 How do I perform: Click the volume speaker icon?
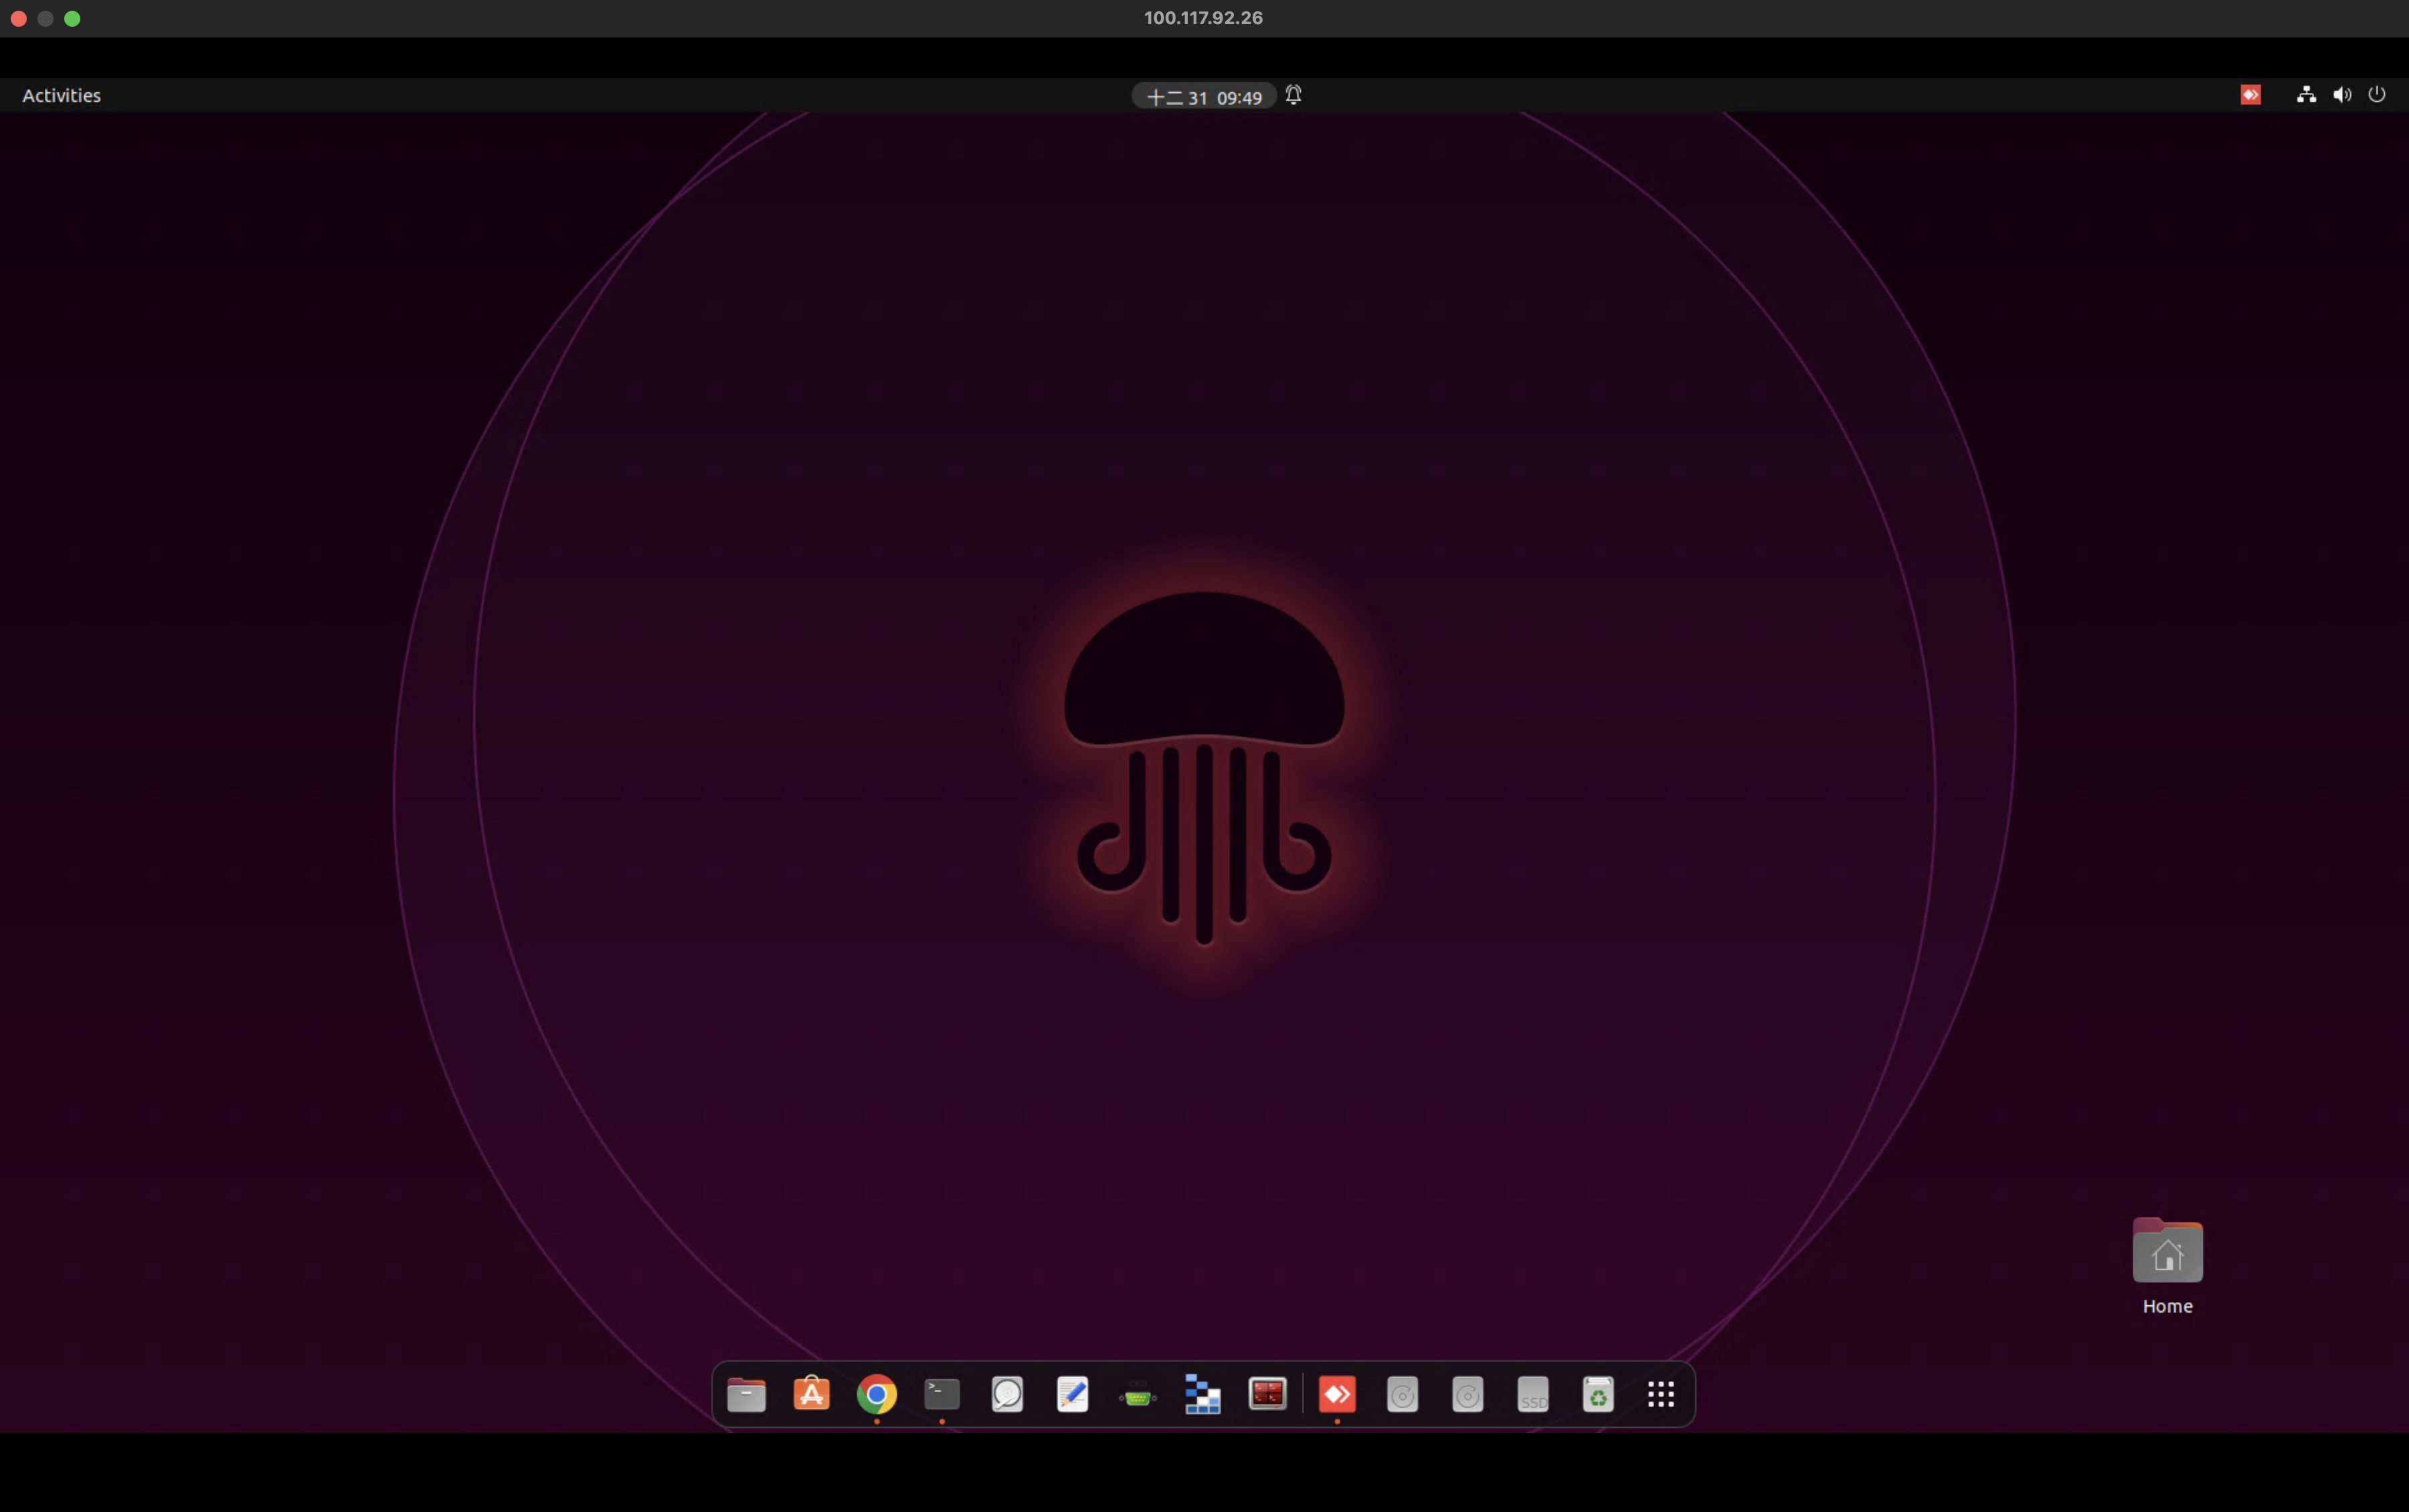2341,95
